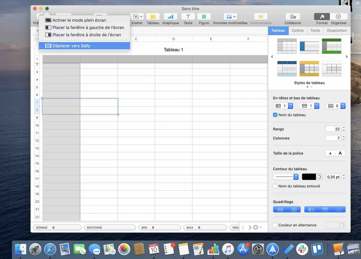Change header rows count popup
This screenshot has width=361, height=259.
[309, 106]
